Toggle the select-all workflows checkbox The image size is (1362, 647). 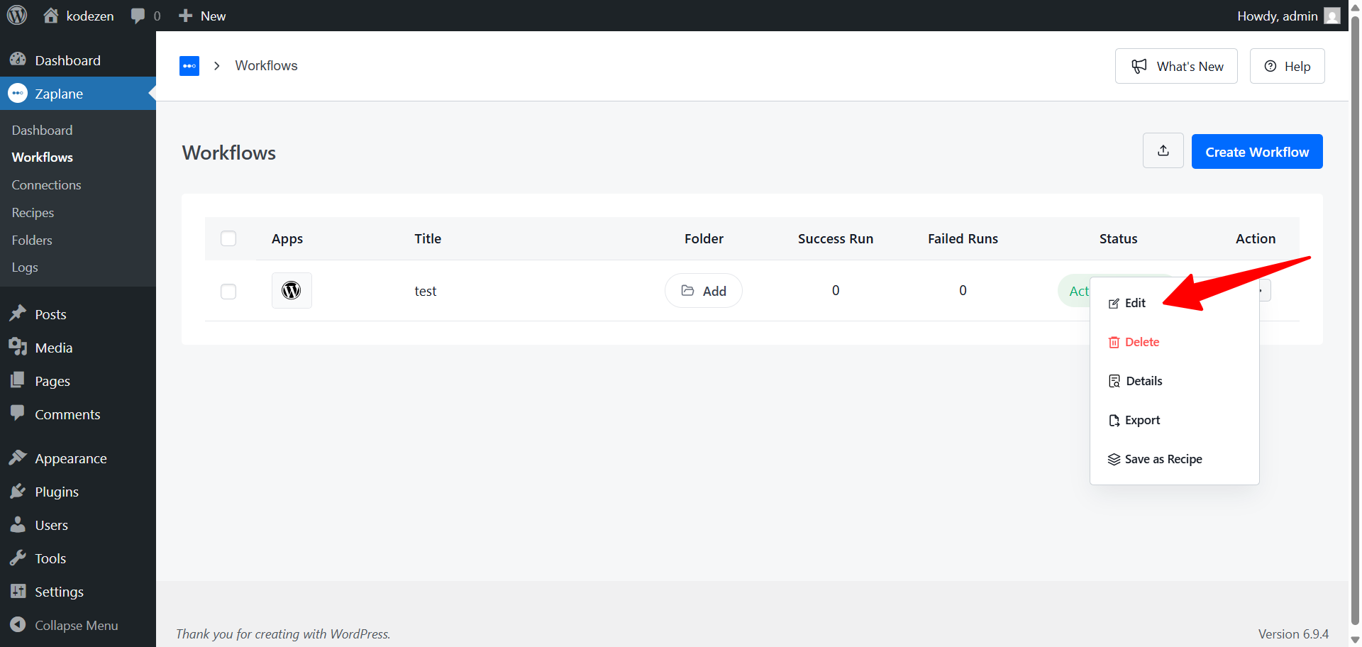pos(228,238)
